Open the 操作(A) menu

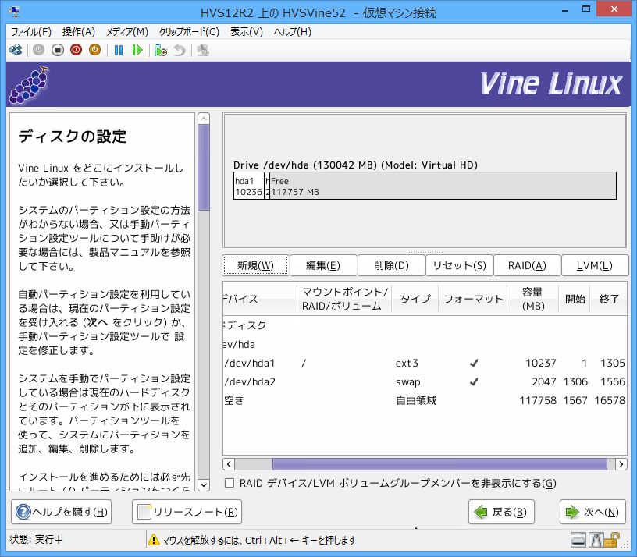(78, 32)
